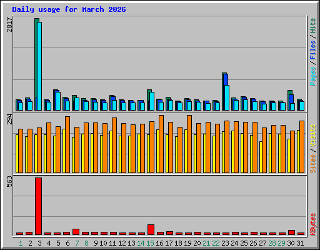Click the yellow Sites bar for day 27

click(x=261, y=157)
